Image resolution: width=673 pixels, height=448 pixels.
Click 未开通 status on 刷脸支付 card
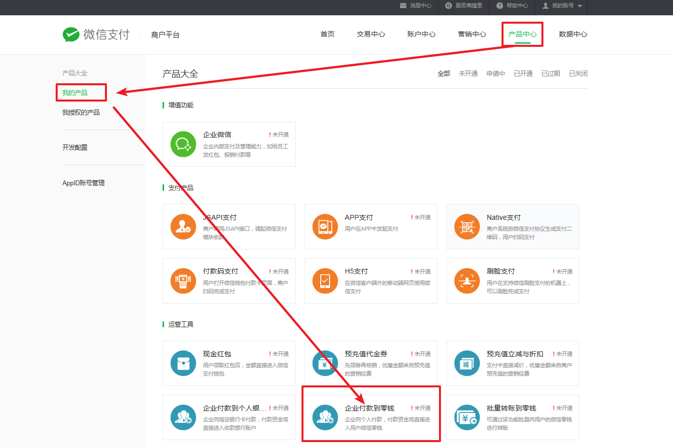pyautogui.click(x=563, y=272)
